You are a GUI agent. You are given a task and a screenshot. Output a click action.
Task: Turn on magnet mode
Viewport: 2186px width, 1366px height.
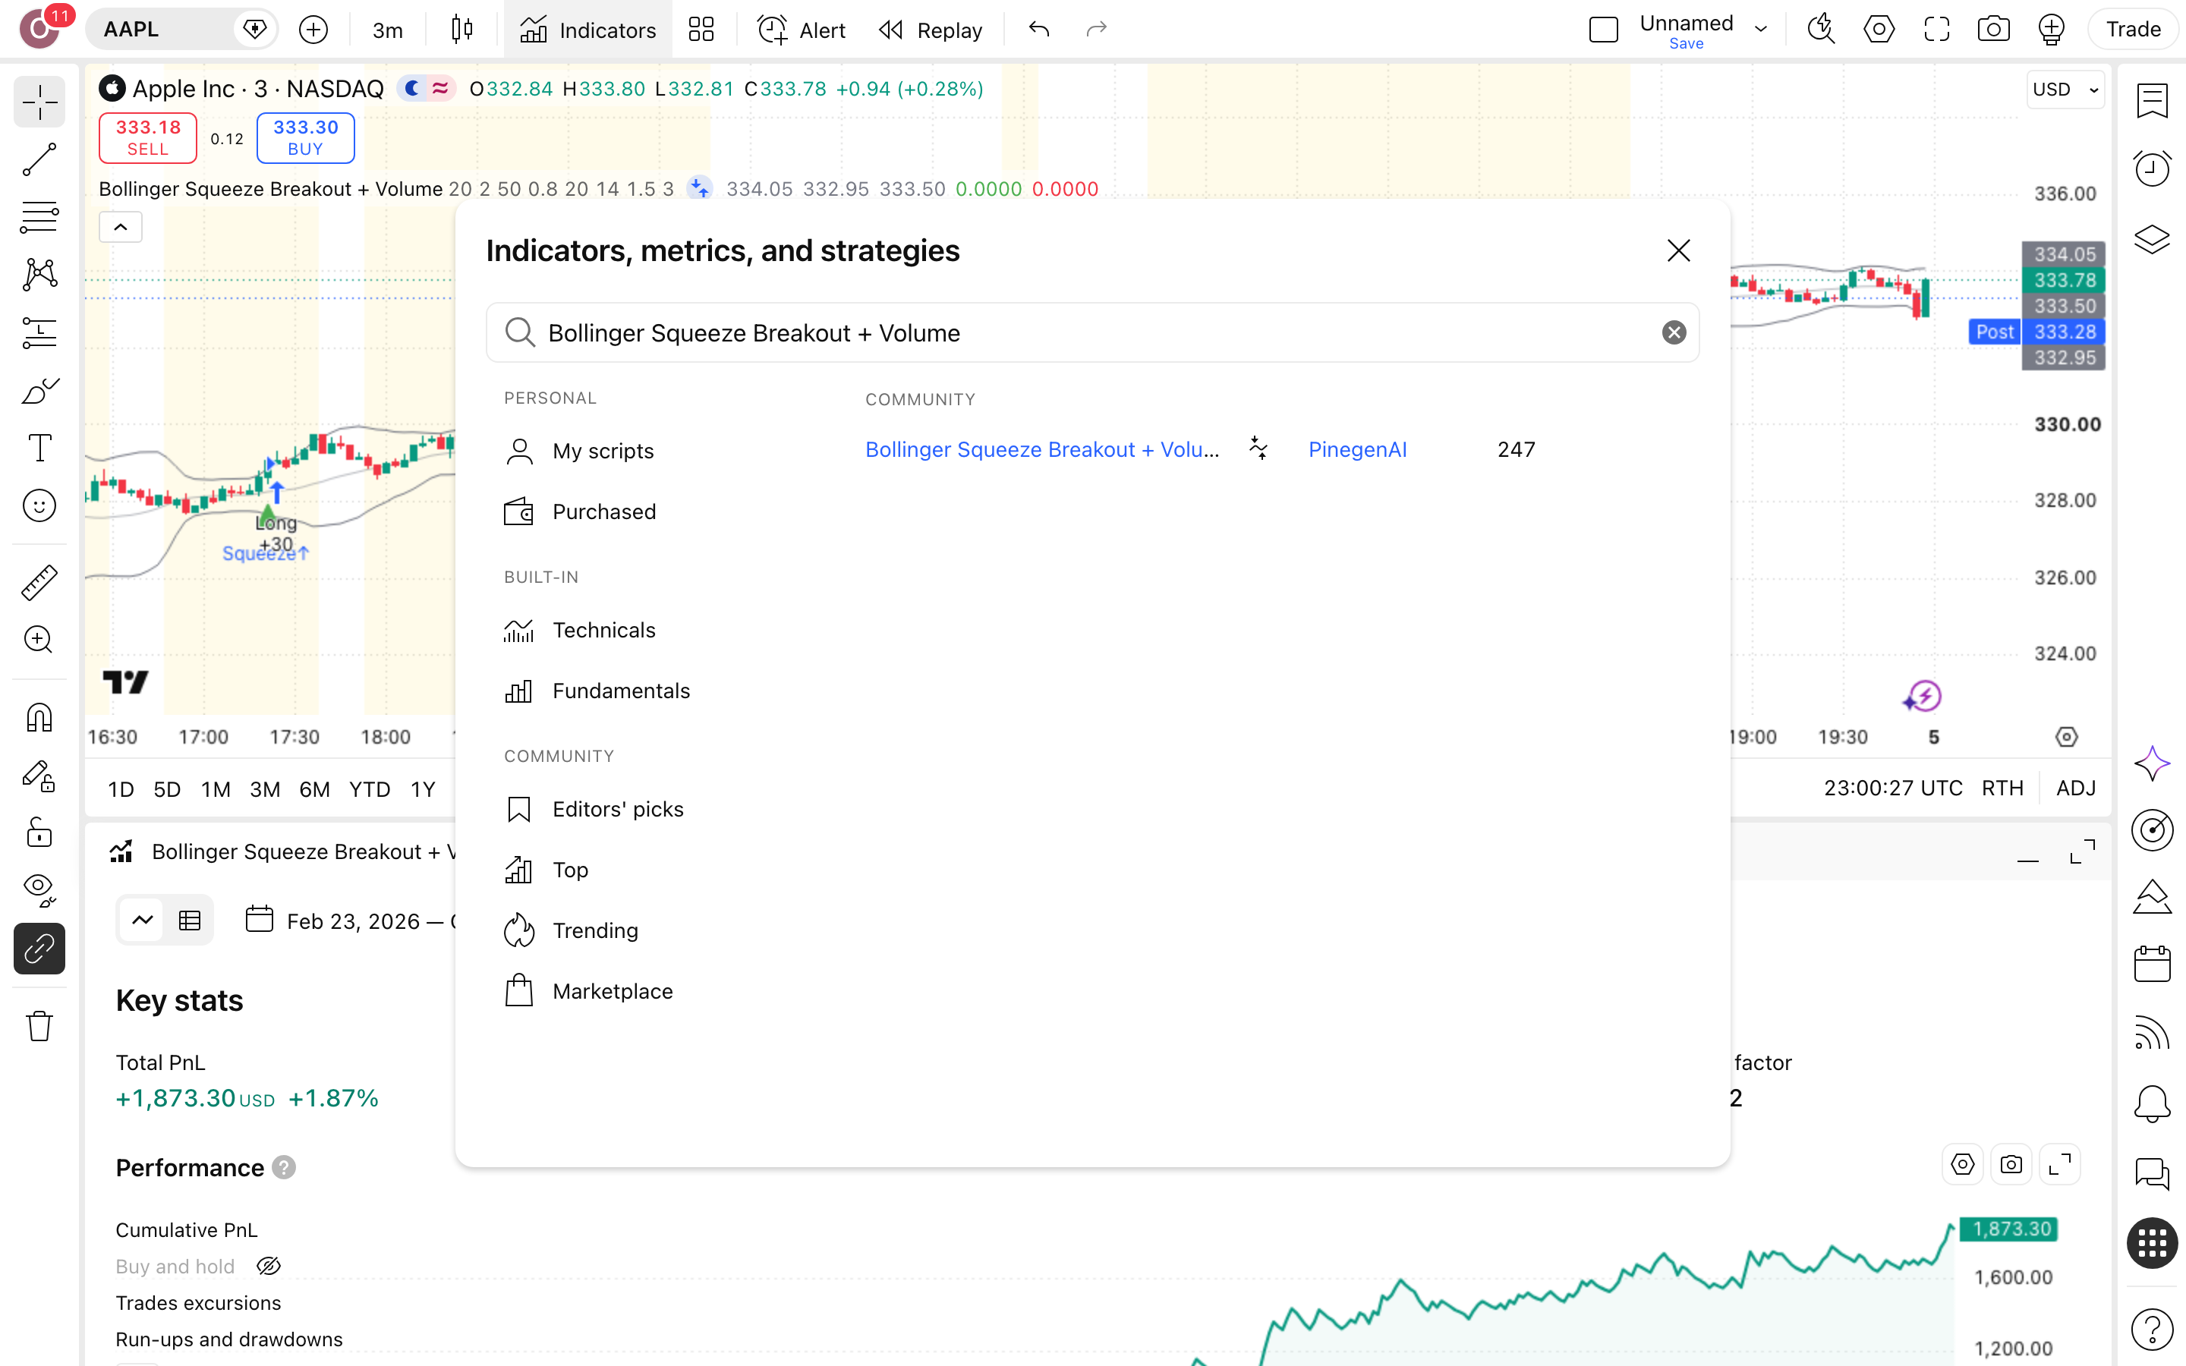pos(39,718)
